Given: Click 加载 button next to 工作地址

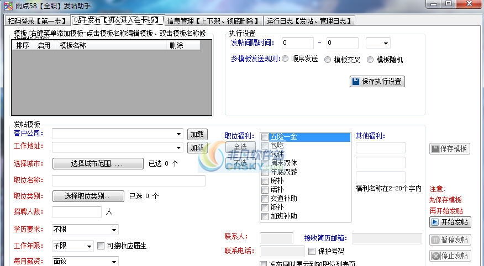Looking at the screenshot, I should pyautogui.click(x=197, y=148).
